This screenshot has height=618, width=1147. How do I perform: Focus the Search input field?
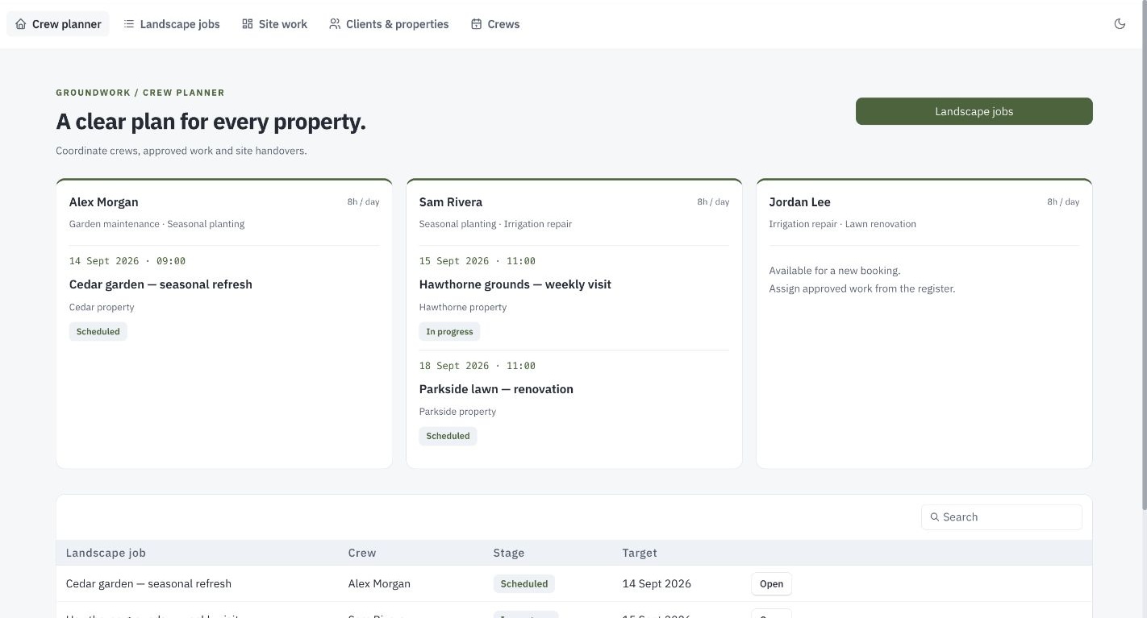tap(1001, 517)
